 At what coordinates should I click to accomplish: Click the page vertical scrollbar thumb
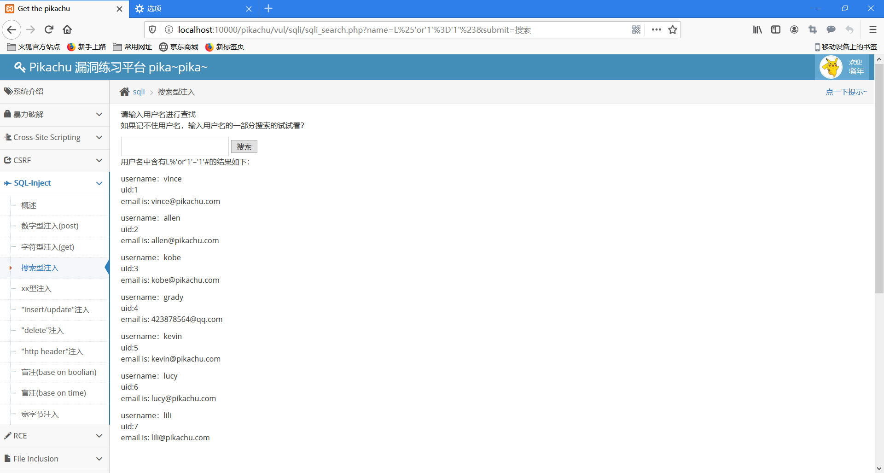[x=879, y=179]
